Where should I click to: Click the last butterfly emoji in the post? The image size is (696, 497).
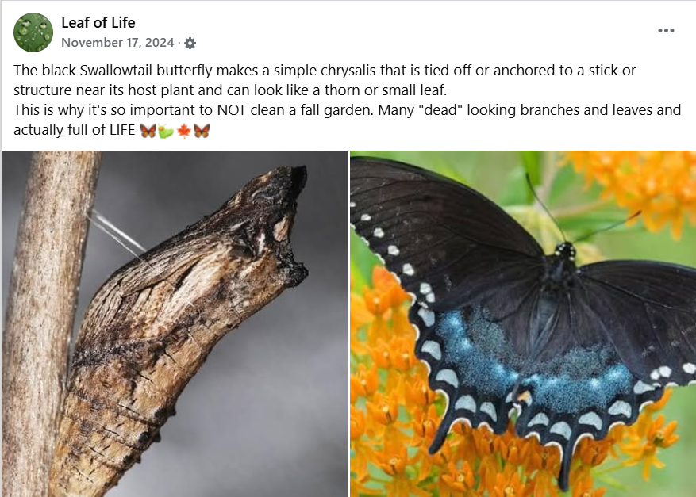tap(202, 131)
